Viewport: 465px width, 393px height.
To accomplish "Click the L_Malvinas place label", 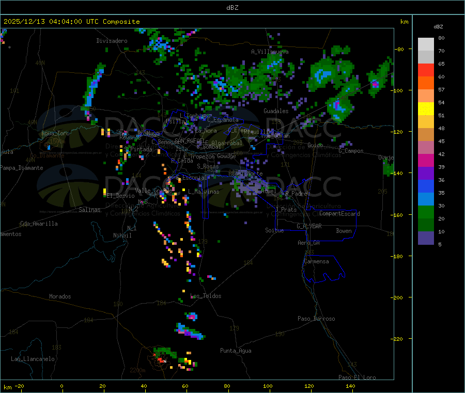I will click(204, 192).
